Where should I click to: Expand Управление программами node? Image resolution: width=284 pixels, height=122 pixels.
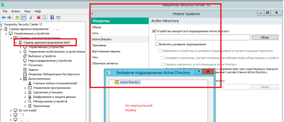[26, 88]
